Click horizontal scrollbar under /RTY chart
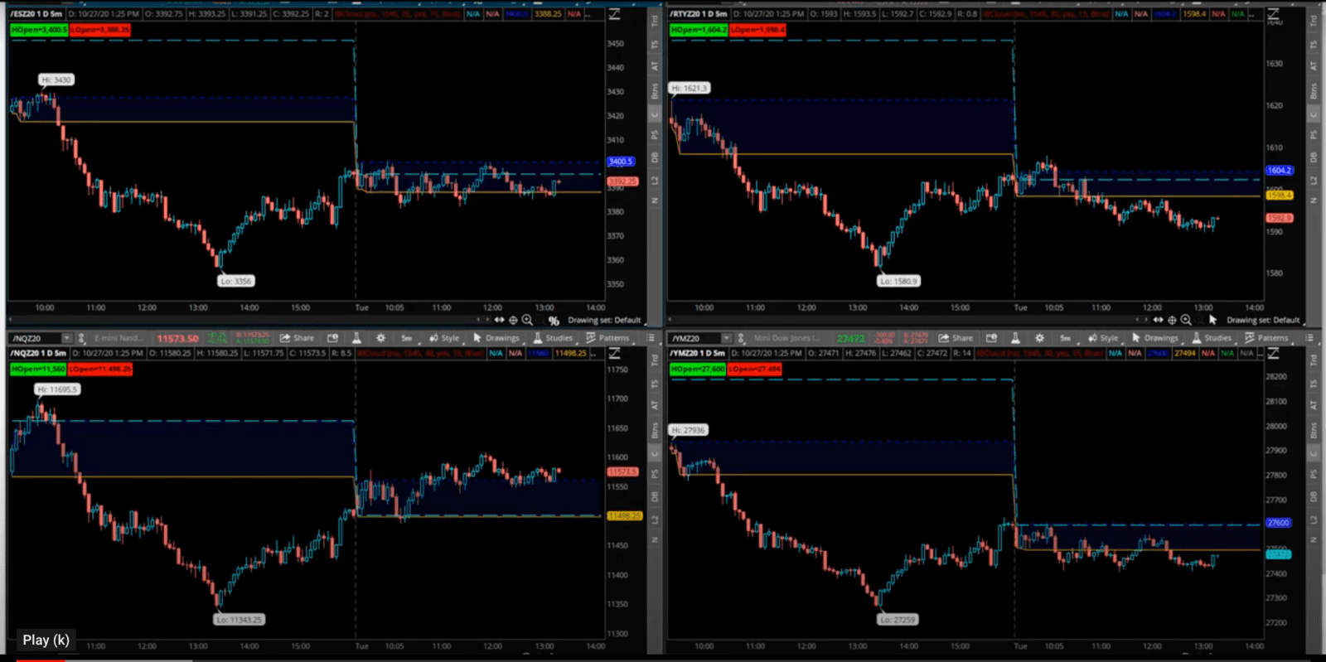Viewport: 1326px width, 662px height. click(x=907, y=319)
